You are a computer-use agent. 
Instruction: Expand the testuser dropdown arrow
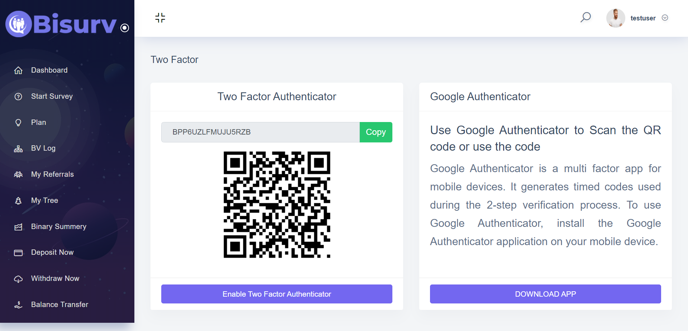[665, 18]
